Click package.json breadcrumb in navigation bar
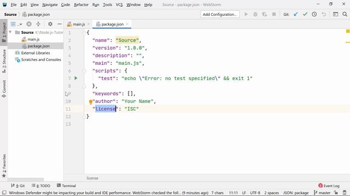This screenshot has height=196, width=350. click(x=36, y=15)
